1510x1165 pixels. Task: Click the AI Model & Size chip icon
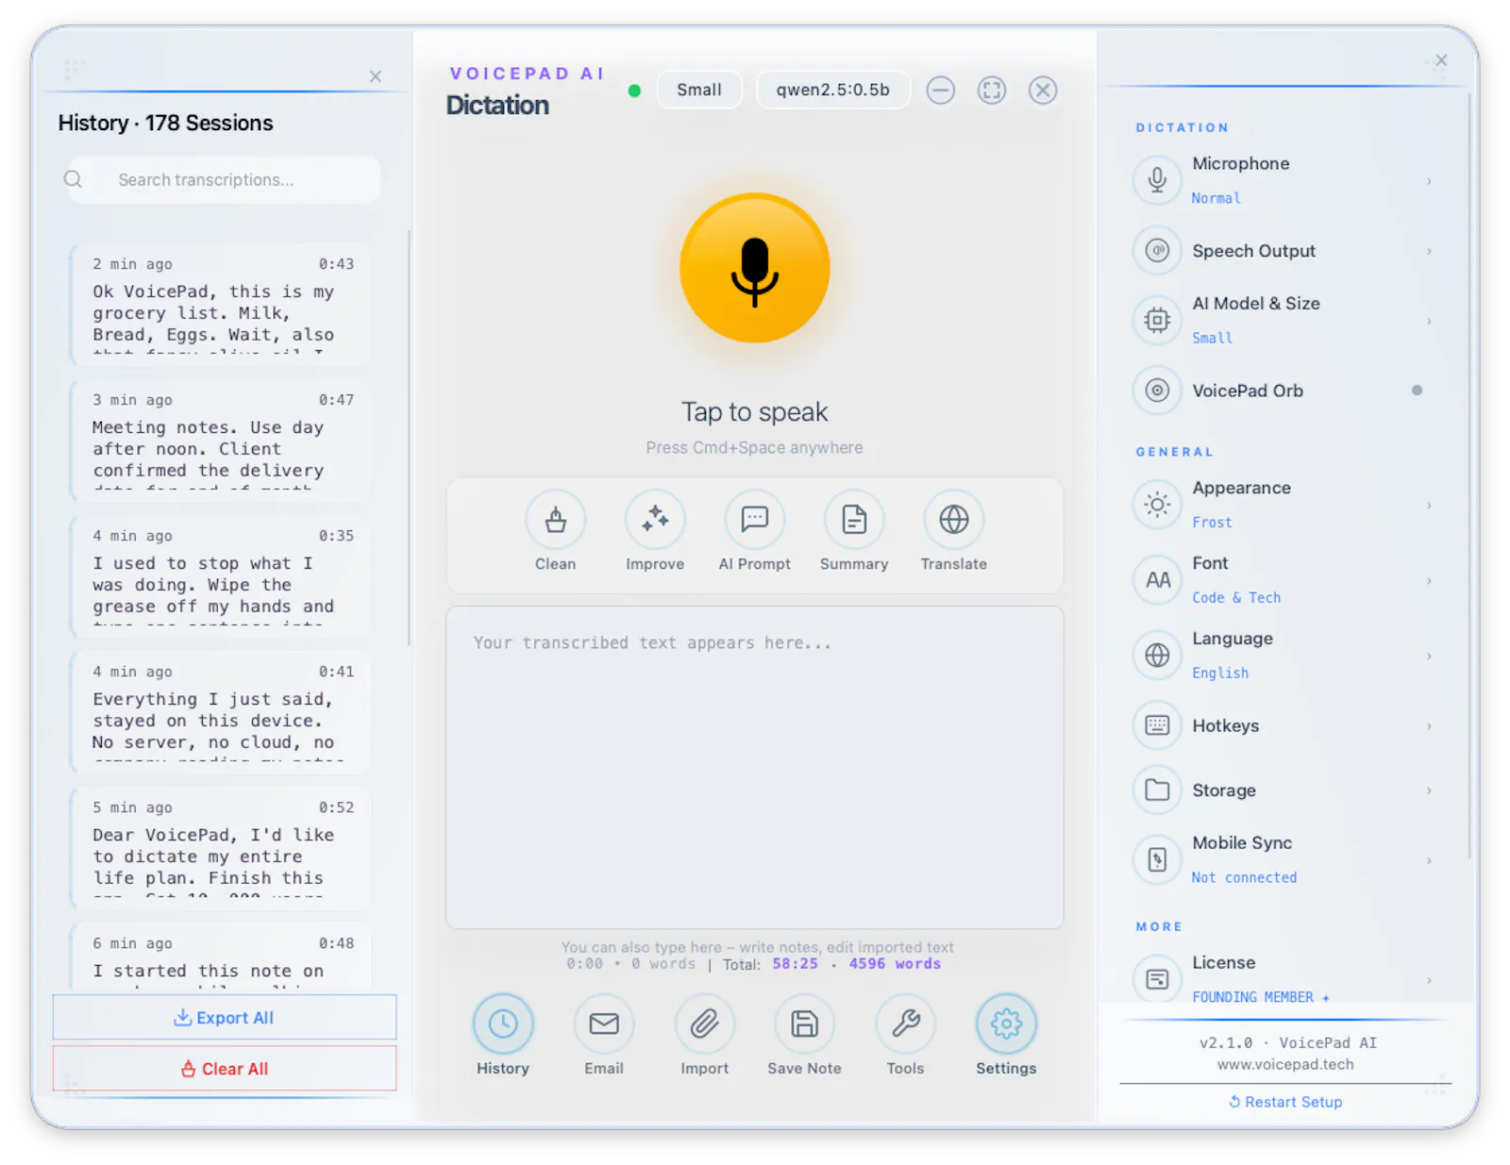pos(1157,321)
